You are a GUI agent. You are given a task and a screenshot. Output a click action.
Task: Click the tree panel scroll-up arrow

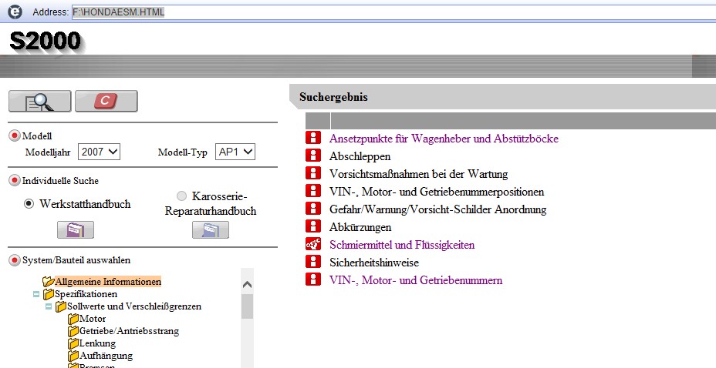[248, 284]
